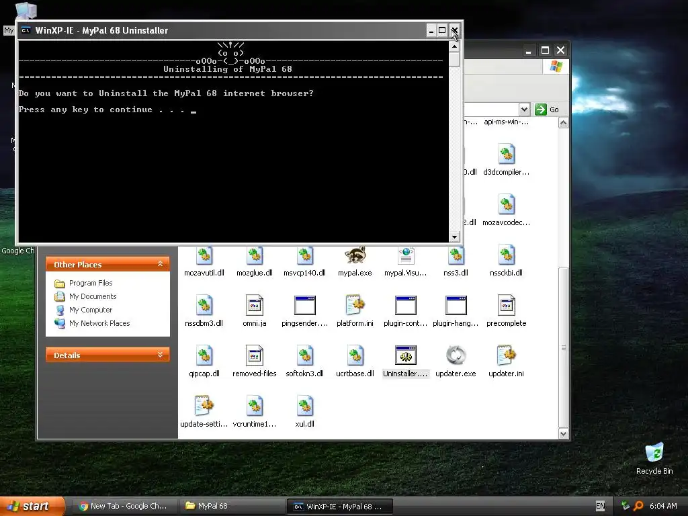688x516 pixels.
Task: Select the precomplete file icon
Action: (507, 305)
